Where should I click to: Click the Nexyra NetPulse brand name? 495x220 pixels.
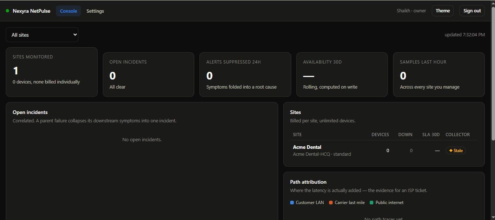32,11
